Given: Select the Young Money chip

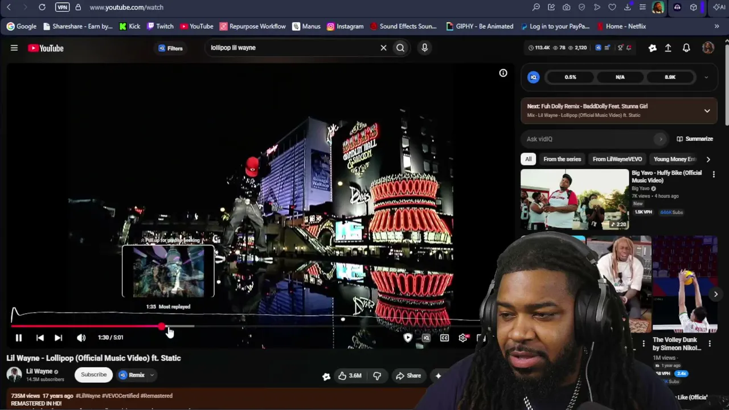Looking at the screenshot, I should click(x=674, y=159).
